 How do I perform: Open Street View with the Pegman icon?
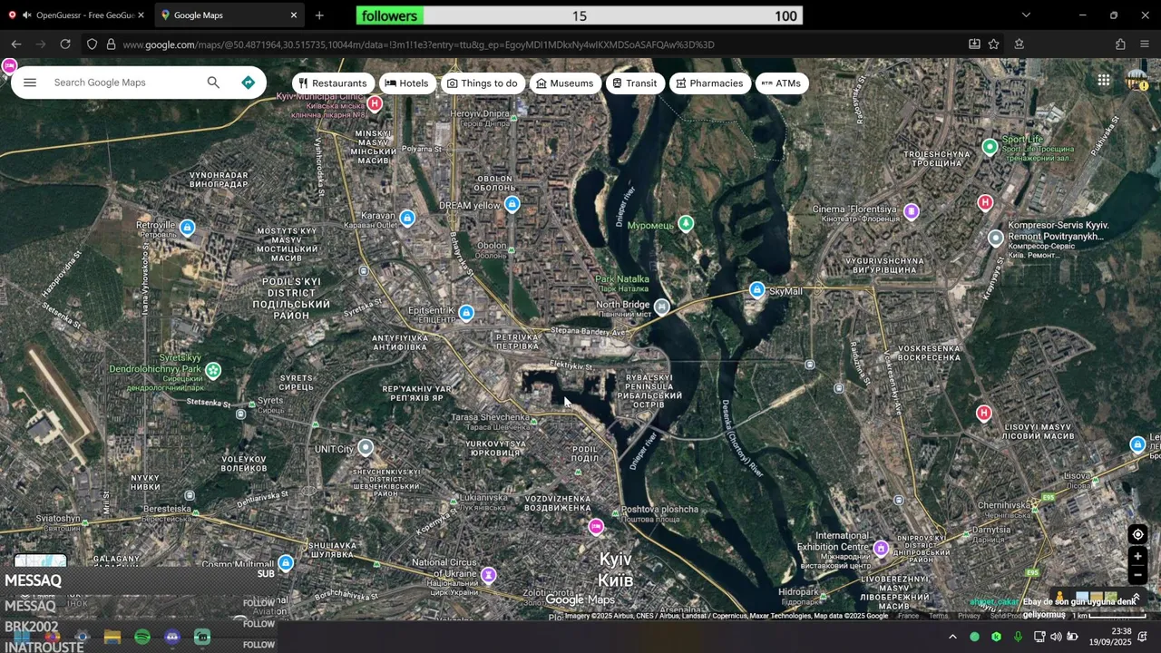1059,597
